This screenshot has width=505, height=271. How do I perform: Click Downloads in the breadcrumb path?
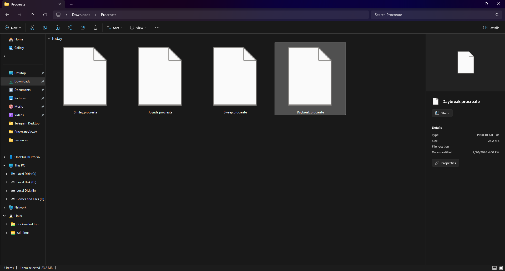81,15
